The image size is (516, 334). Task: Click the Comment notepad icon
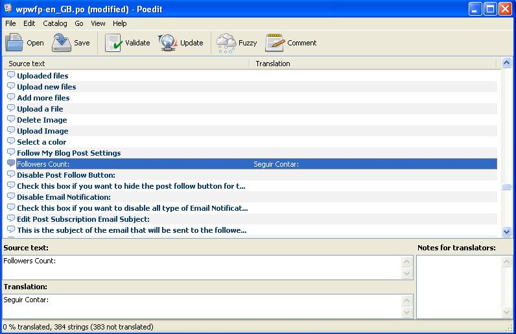click(275, 43)
